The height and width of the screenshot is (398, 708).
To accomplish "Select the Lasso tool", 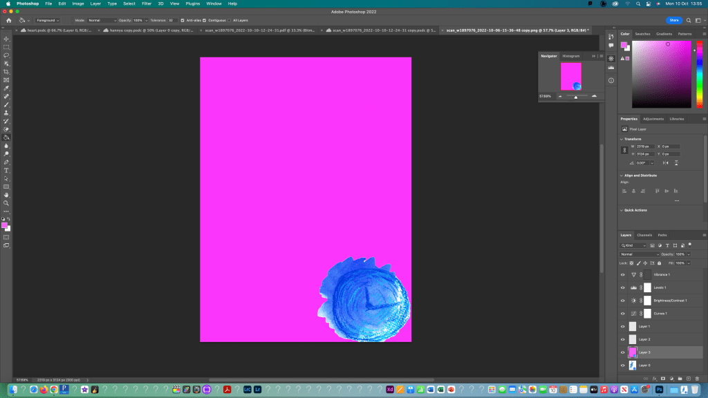I will [x=6, y=55].
